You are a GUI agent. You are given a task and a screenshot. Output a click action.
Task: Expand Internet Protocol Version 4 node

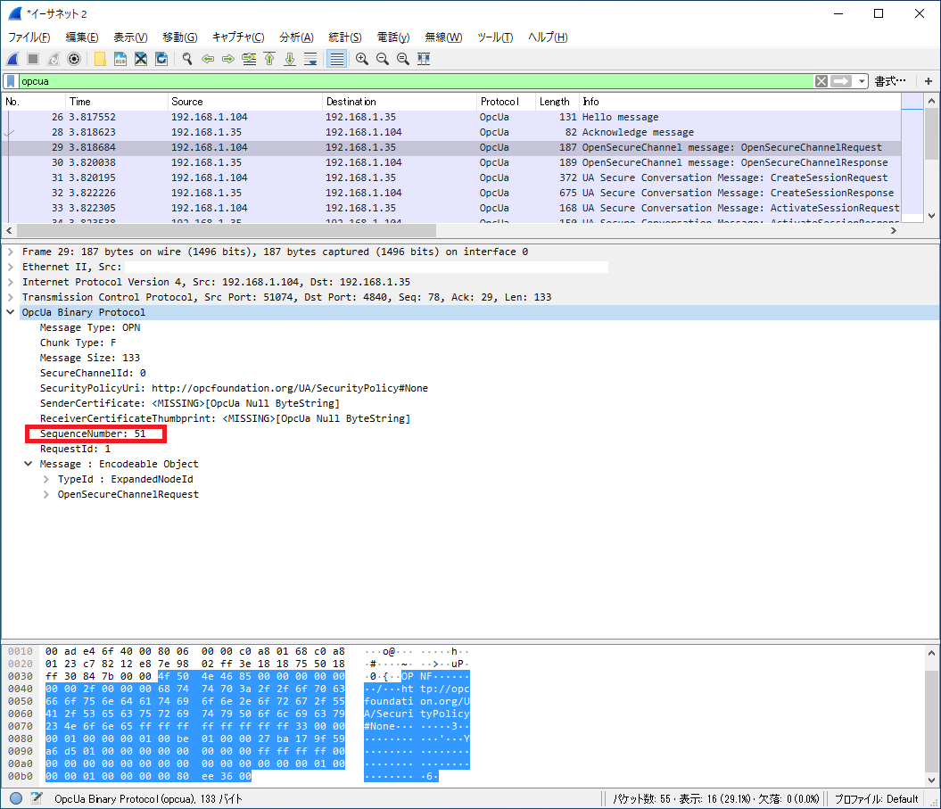[10, 282]
